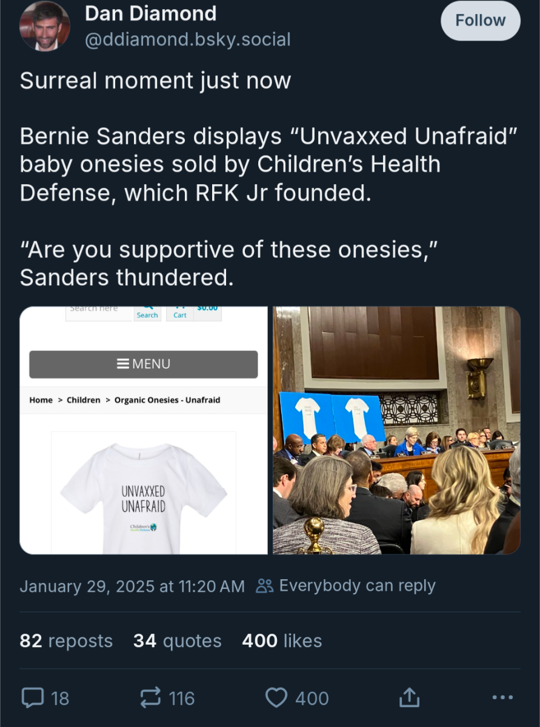View the 82 reposts list

(66, 640)
